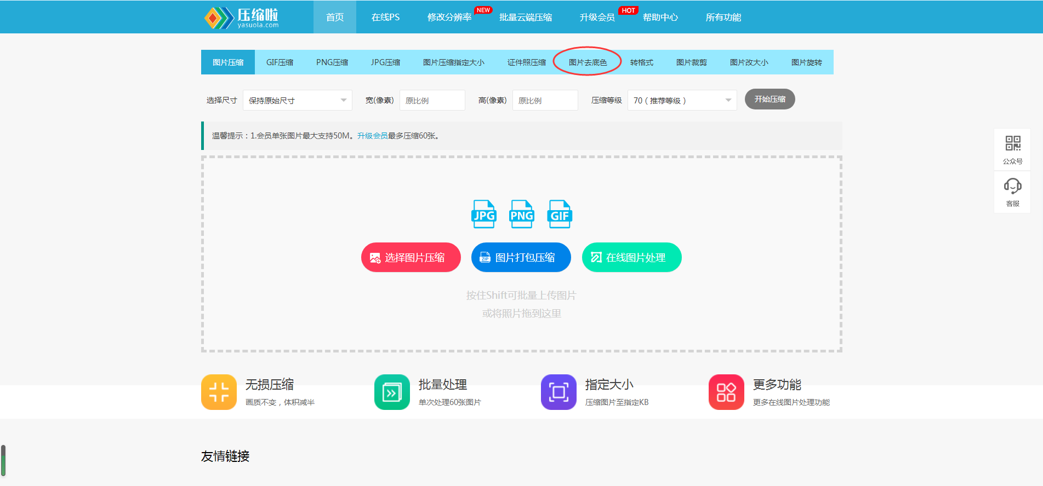Click the green 批量处理 feature icon
This screenshot has width=1043, height=486.
pos(392,392)
